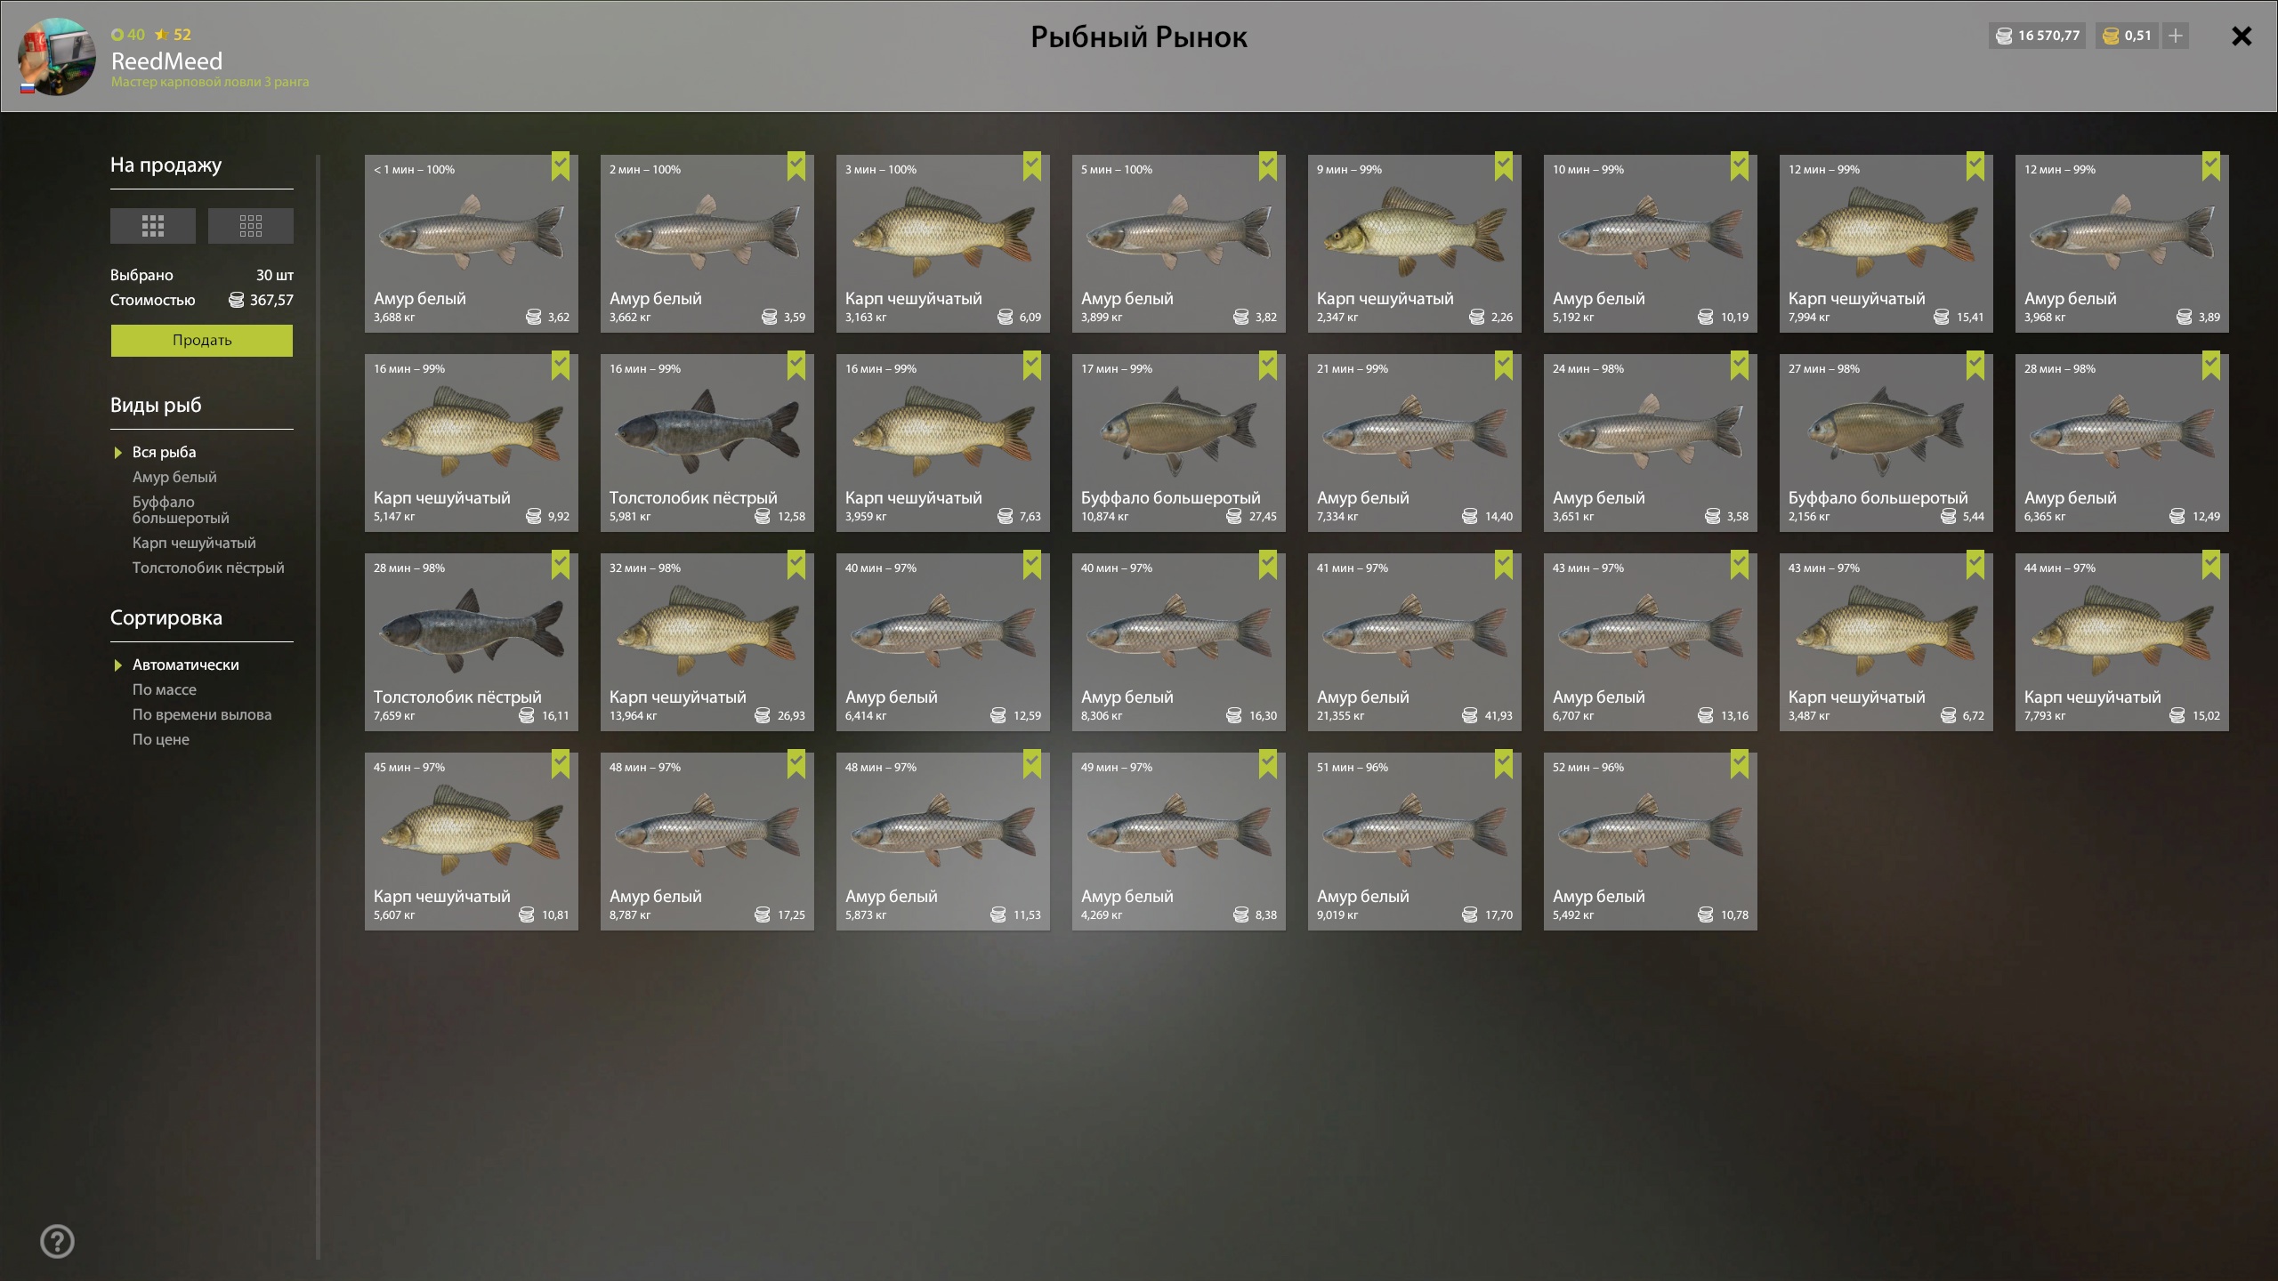2278x1281 pixels.
Task: Switch to the small grid view icon
Action: (251, 226)
